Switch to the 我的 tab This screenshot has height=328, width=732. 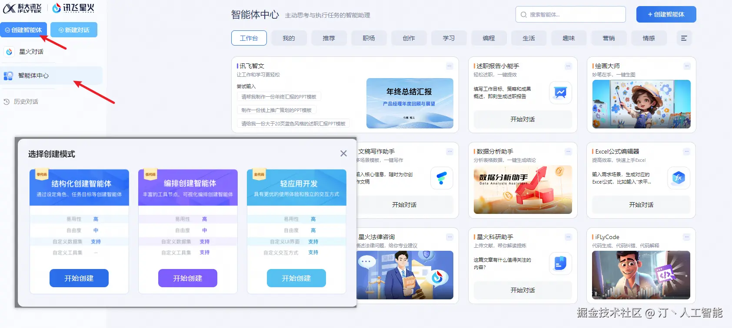pyautogui.click(x=289, y=38)
